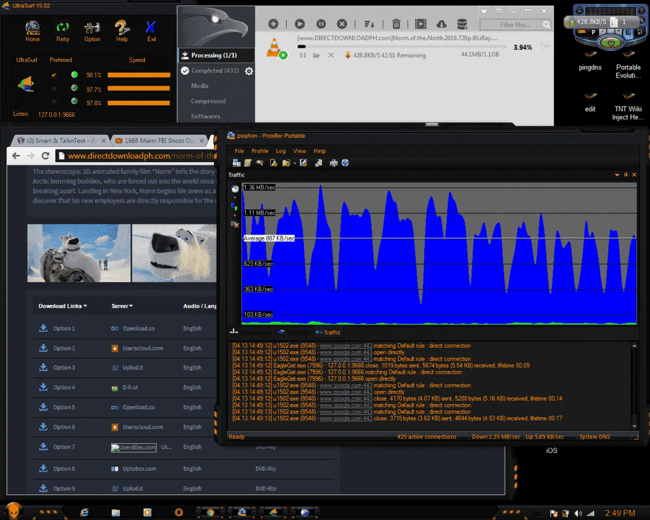Select the Compressed category in EagleGet

tap(208, 101)
